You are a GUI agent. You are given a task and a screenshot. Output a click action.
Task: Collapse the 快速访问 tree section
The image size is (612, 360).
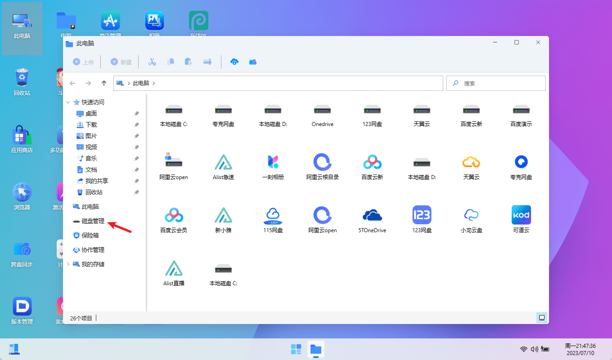point(68,103)
